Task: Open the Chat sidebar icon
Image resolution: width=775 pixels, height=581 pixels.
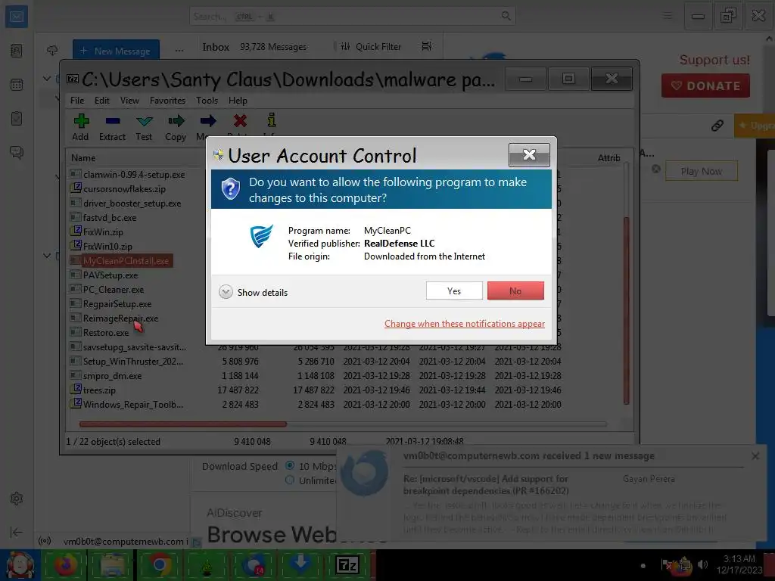Action: point(17,152)
